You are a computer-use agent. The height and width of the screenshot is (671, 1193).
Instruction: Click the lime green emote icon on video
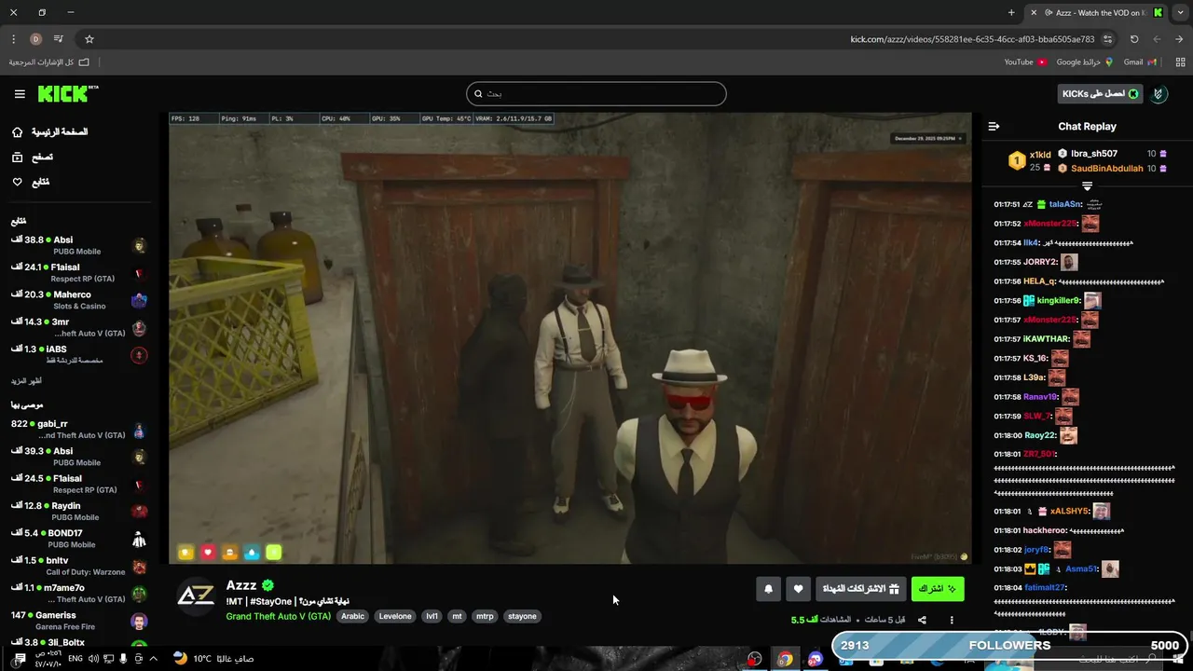click(273, 553)
